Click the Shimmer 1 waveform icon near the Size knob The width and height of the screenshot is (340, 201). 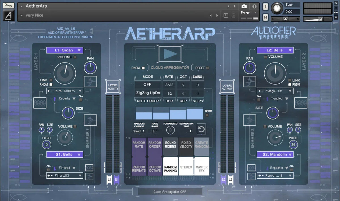click(90, 120)
